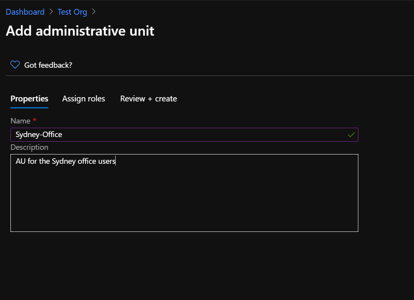
Task: Click the green validation checkmark in Name field
Action: pyautogui.click(x=351, y=135)
